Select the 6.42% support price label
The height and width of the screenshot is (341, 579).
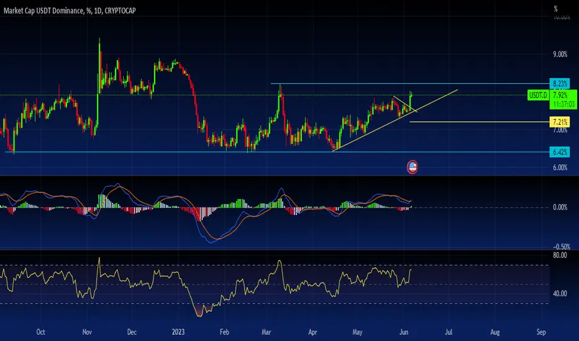560,152
